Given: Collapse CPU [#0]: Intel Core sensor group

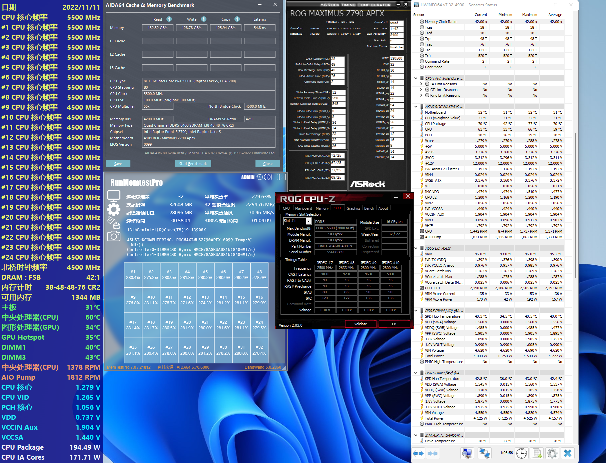Looking at the screenshot, I should tap(416, 78).
